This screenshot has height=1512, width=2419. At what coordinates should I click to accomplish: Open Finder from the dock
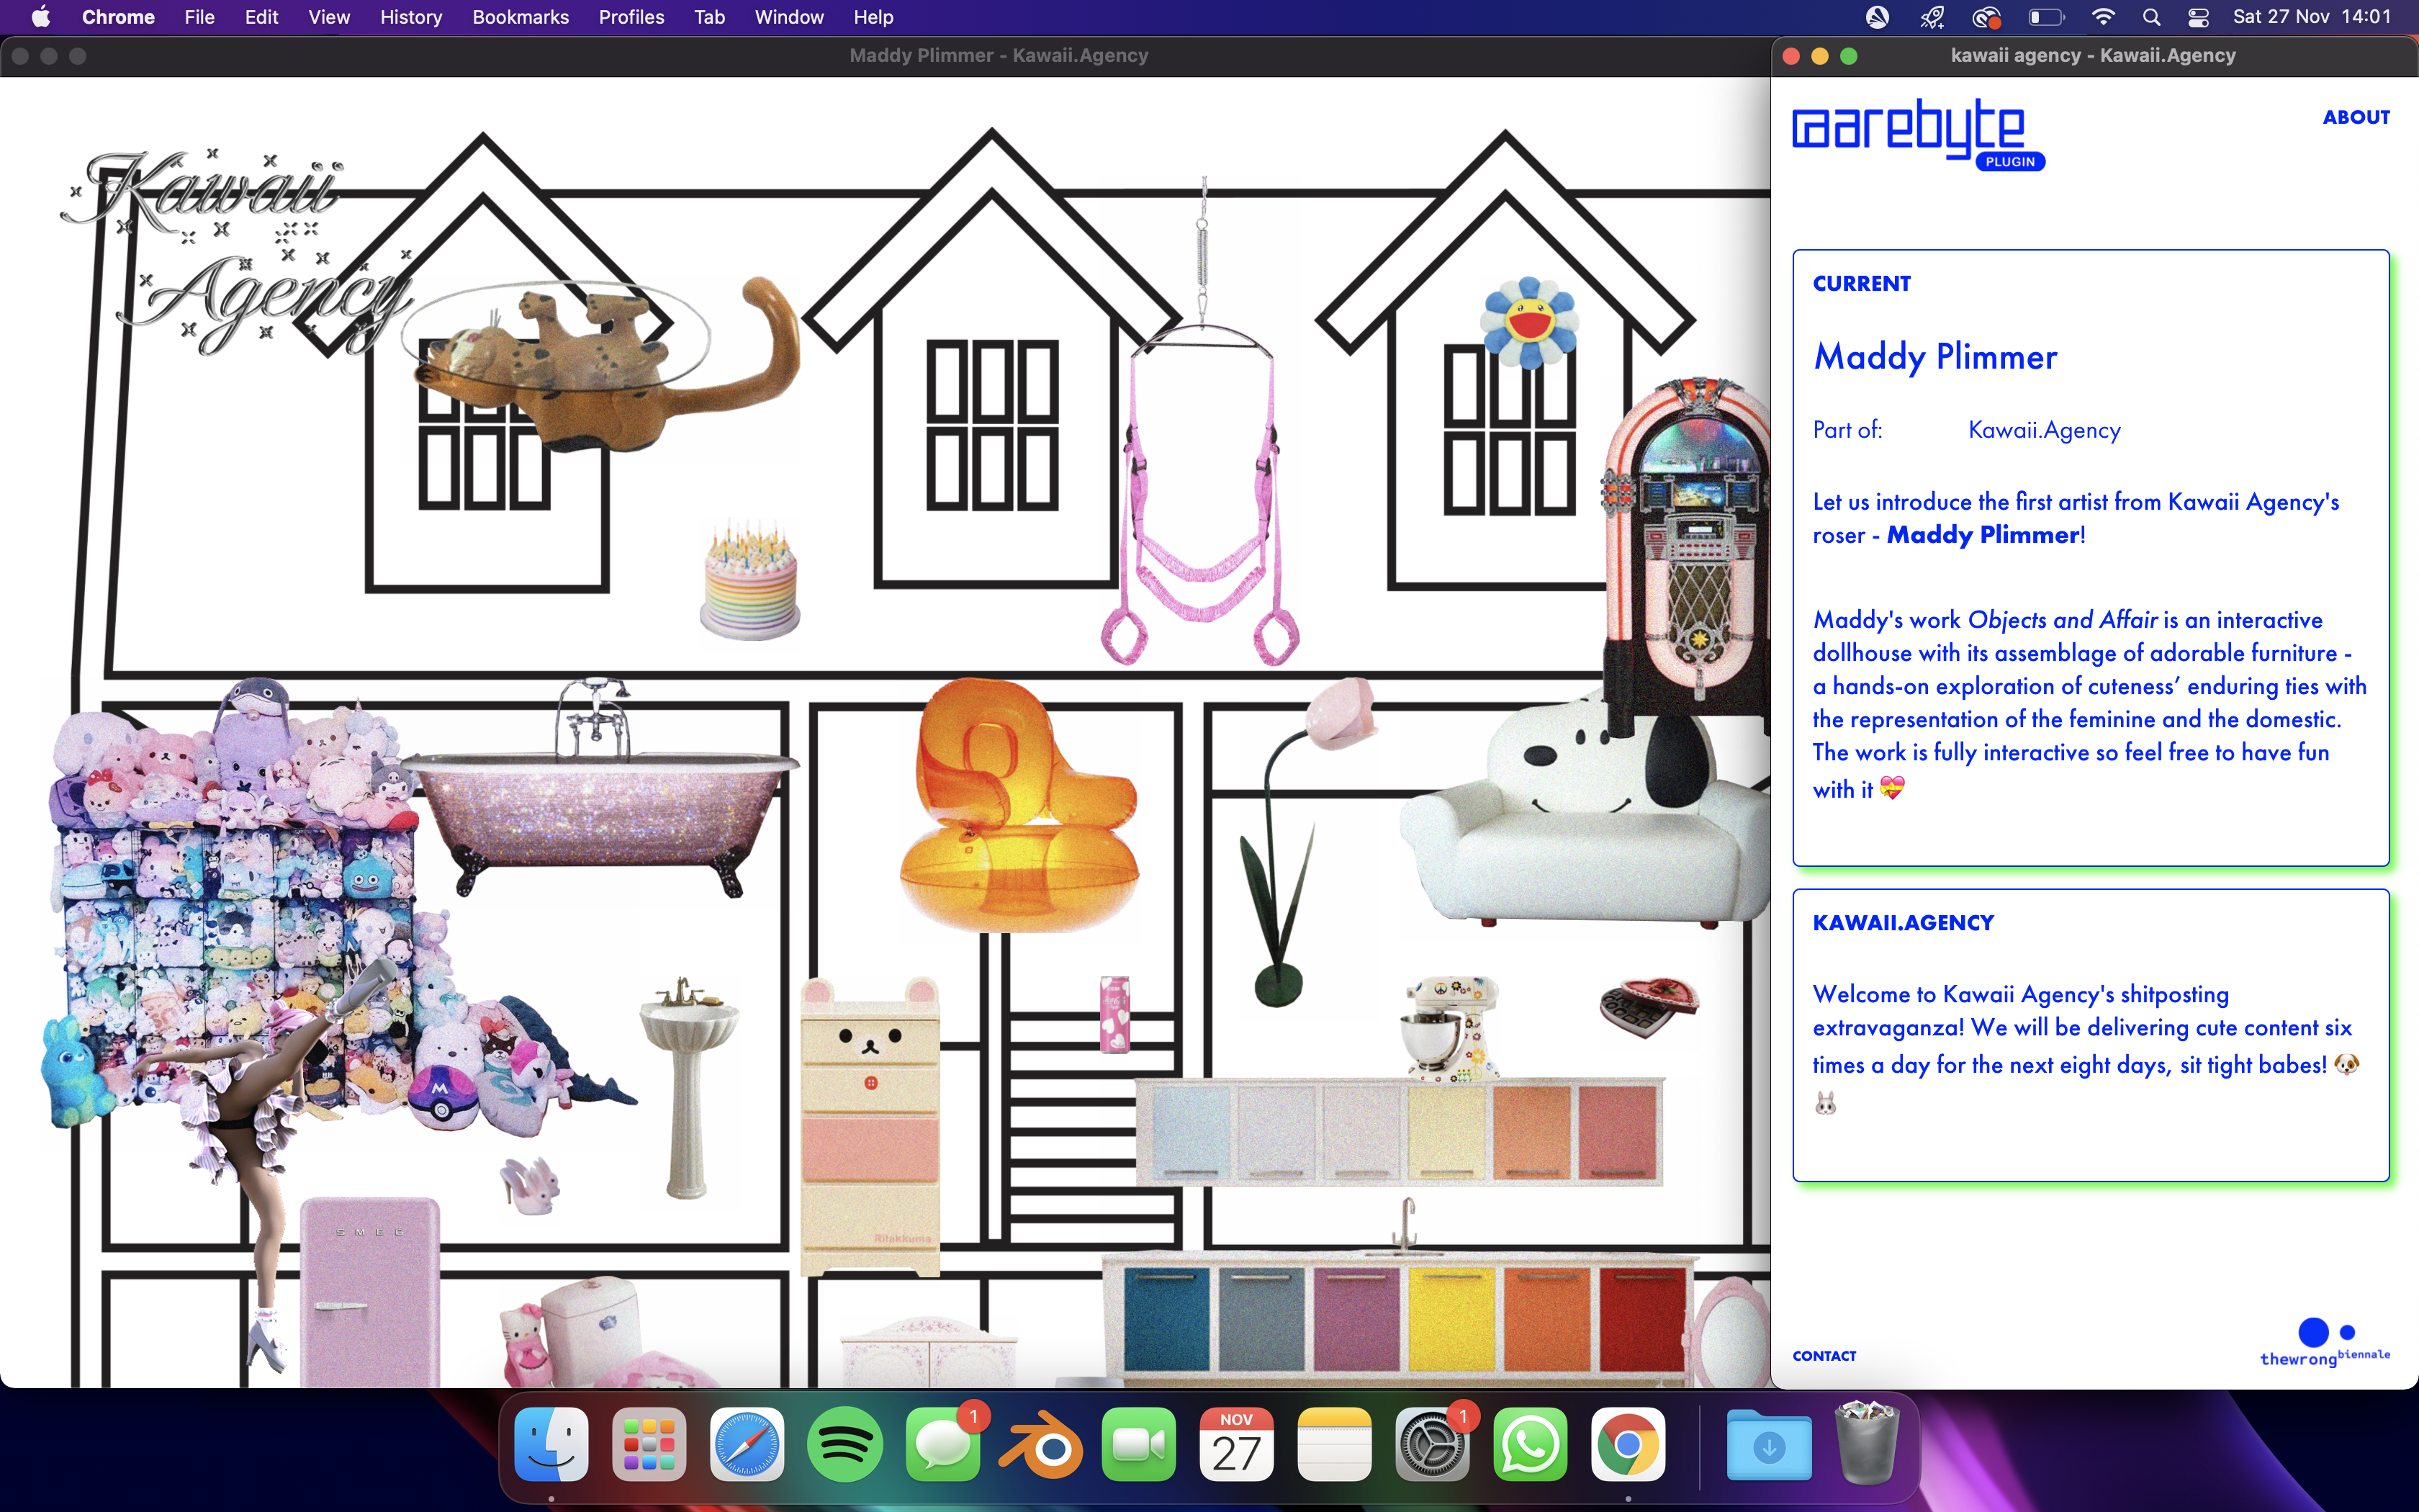[x=551, y=1444]
